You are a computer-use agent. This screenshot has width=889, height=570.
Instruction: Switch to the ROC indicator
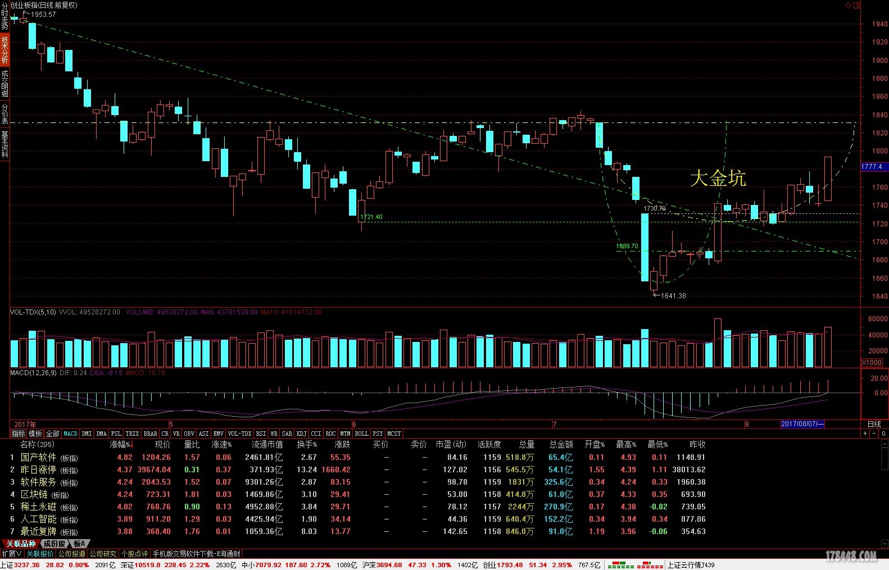click(331, 434)
